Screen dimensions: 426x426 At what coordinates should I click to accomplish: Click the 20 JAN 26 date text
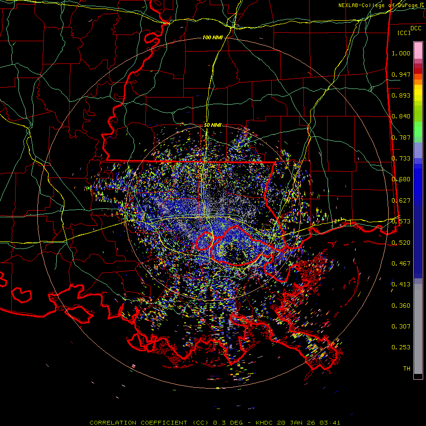coord(296,423)
